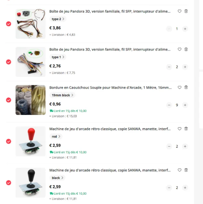Add type 2 Pandora cable to wishlist
The height and width of the screenshot is (204, 203).
click(179, 11)
